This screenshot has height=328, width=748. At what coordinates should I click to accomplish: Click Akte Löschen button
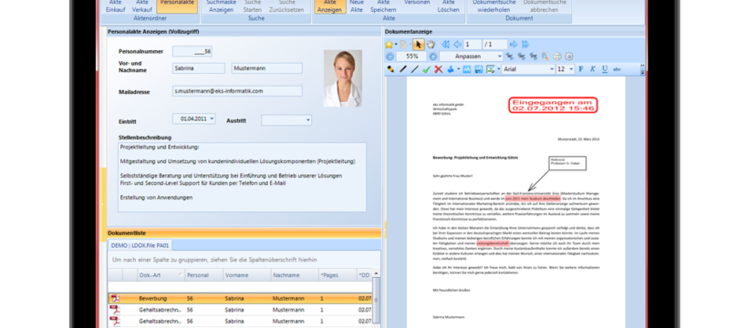pyautogui.click(x=449, y=5)
